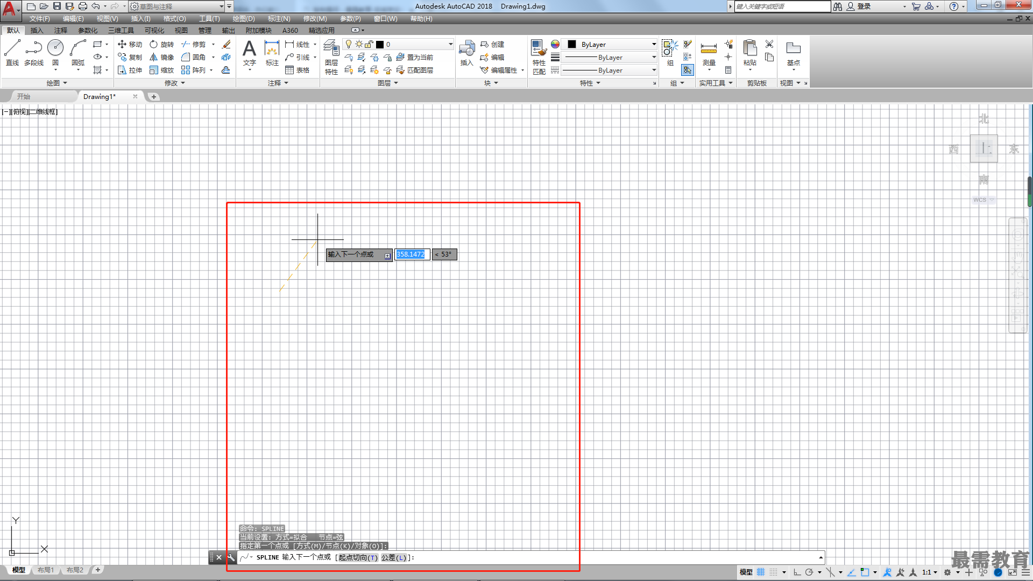Toggle annotation visibility in status bar

tap(888, 572)
